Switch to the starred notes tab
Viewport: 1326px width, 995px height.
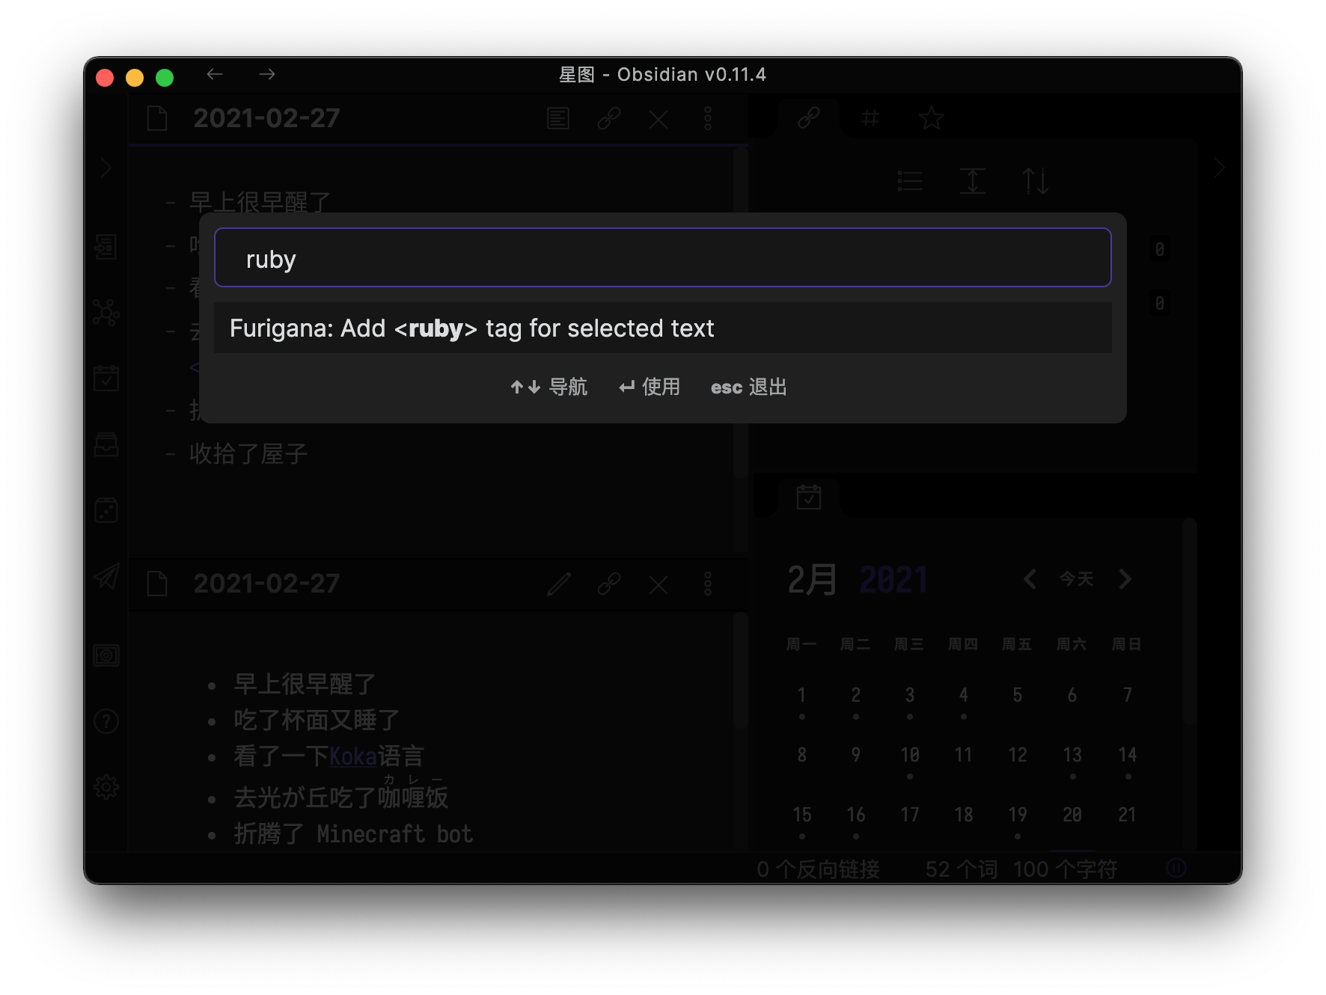pos(931,117)
